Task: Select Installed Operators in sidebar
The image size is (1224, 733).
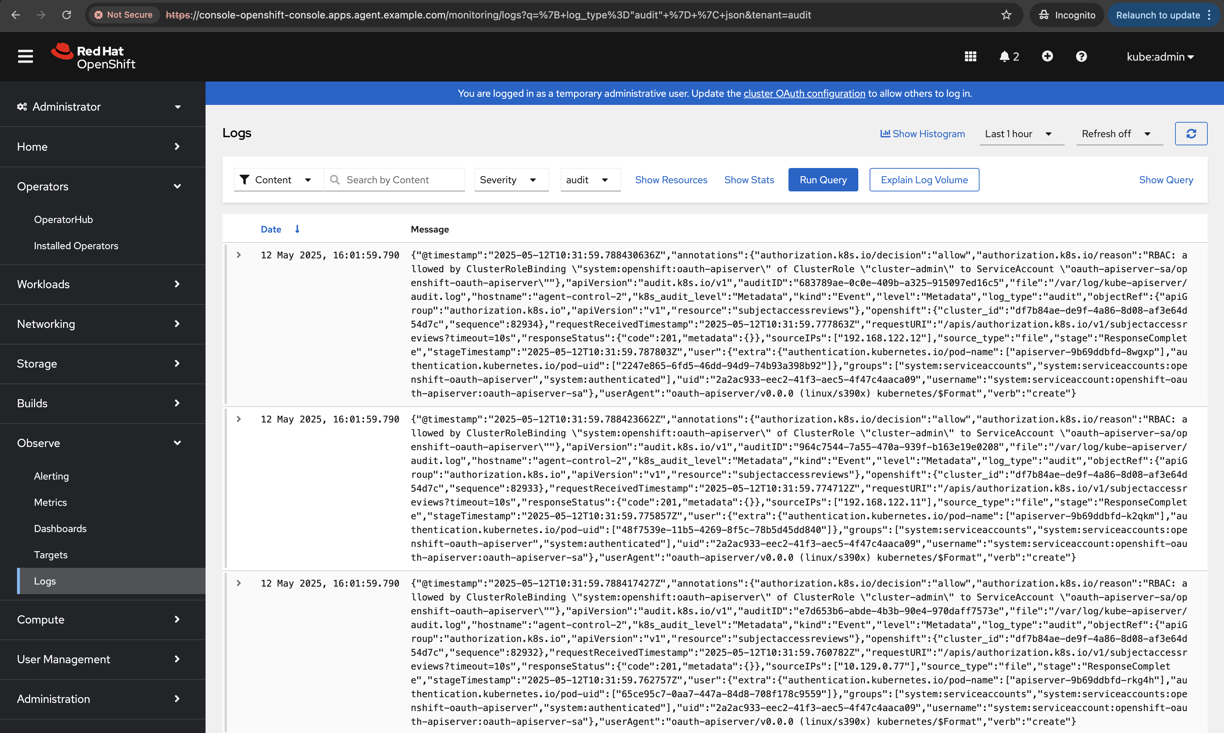Action: (x=76, y=246)
